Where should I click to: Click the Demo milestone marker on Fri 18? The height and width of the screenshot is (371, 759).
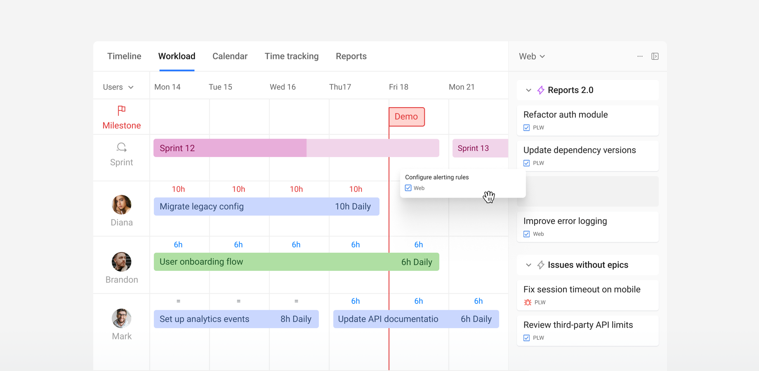point(406,117)
